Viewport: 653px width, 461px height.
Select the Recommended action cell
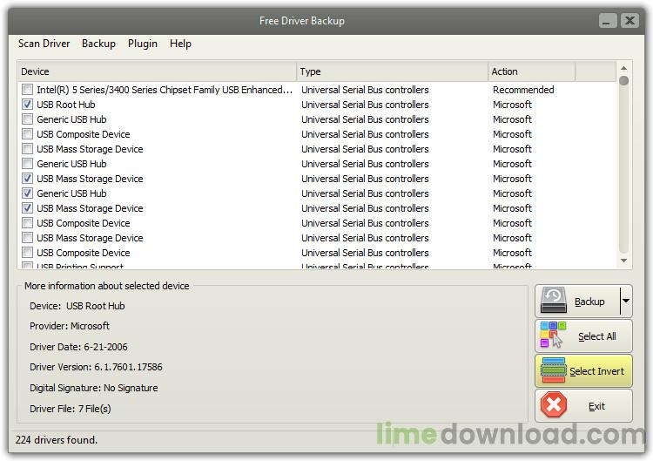click(x=523, y=90)
